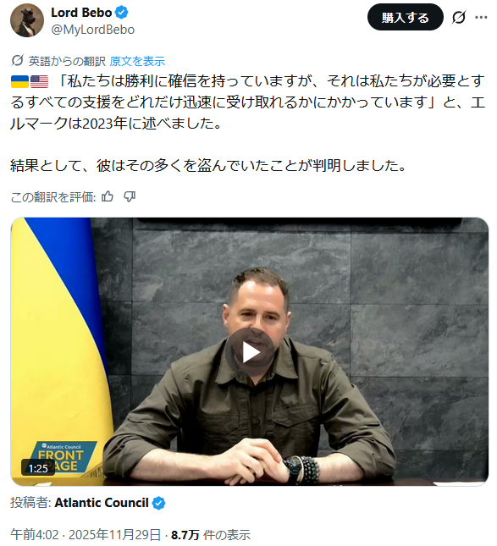This screenshot has width=497, height=546.
Task: Open the Atlantic Council uploader link
Action: 102,503
